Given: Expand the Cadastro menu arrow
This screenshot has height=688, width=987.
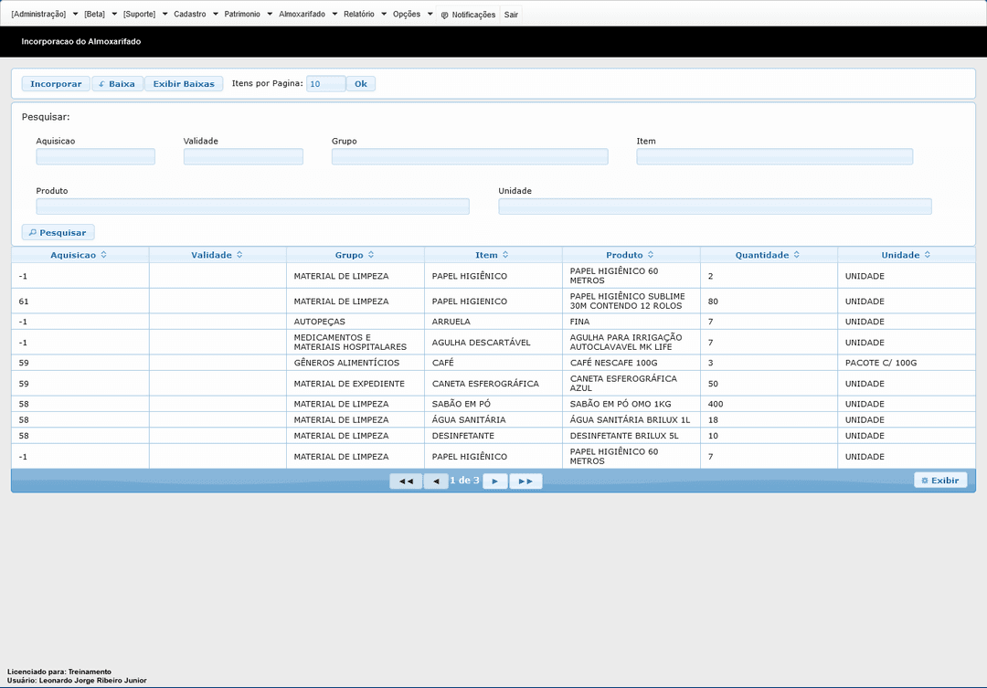Looking at the screenshot, I should pos(216,14).
